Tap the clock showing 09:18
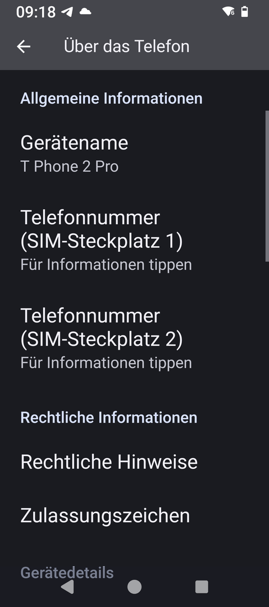Screen dimensions: 269x607 36,12
